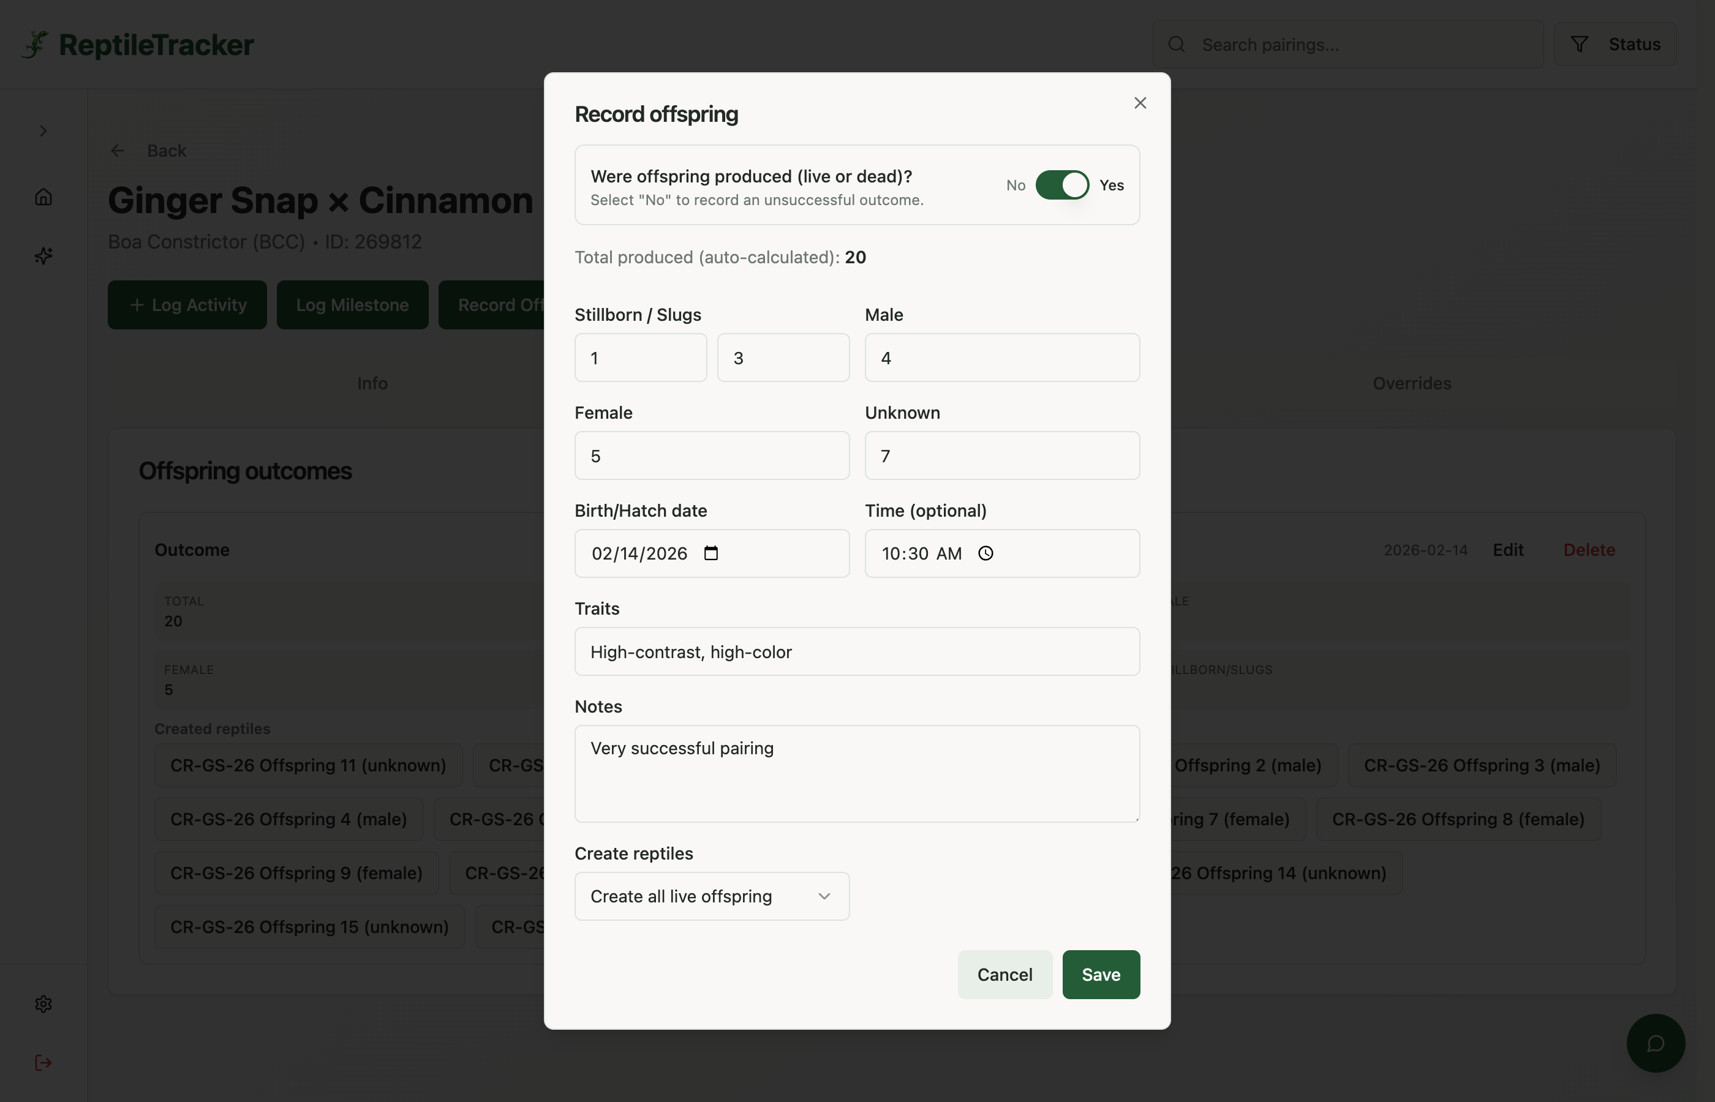
Task: Click the Birth/Hatch date field
Action: [x=712, y=553]
